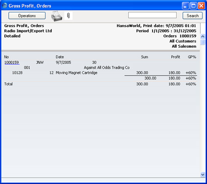Open order 1000159 link
This screenshot has height=184, width=207.
12,62
